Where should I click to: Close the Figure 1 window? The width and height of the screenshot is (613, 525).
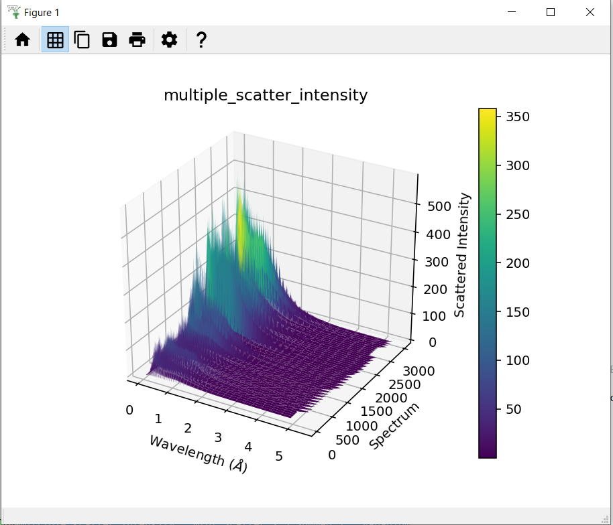click(590, 12)
